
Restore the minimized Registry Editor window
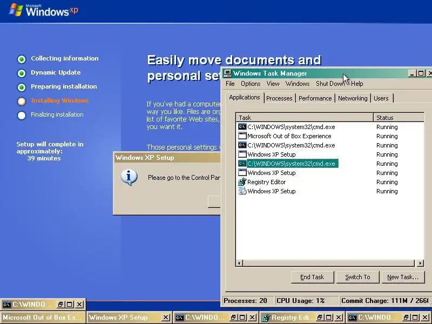click(x=320, y=318)
